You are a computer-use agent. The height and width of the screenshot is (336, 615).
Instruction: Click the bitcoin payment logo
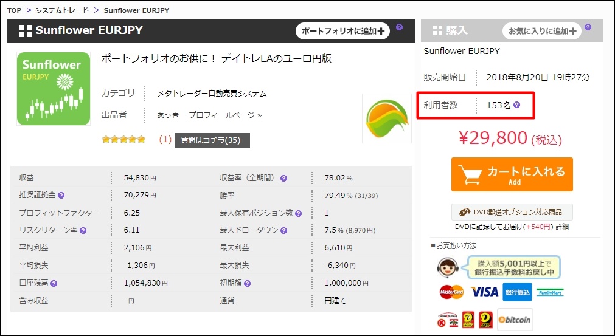coord(515,320)
